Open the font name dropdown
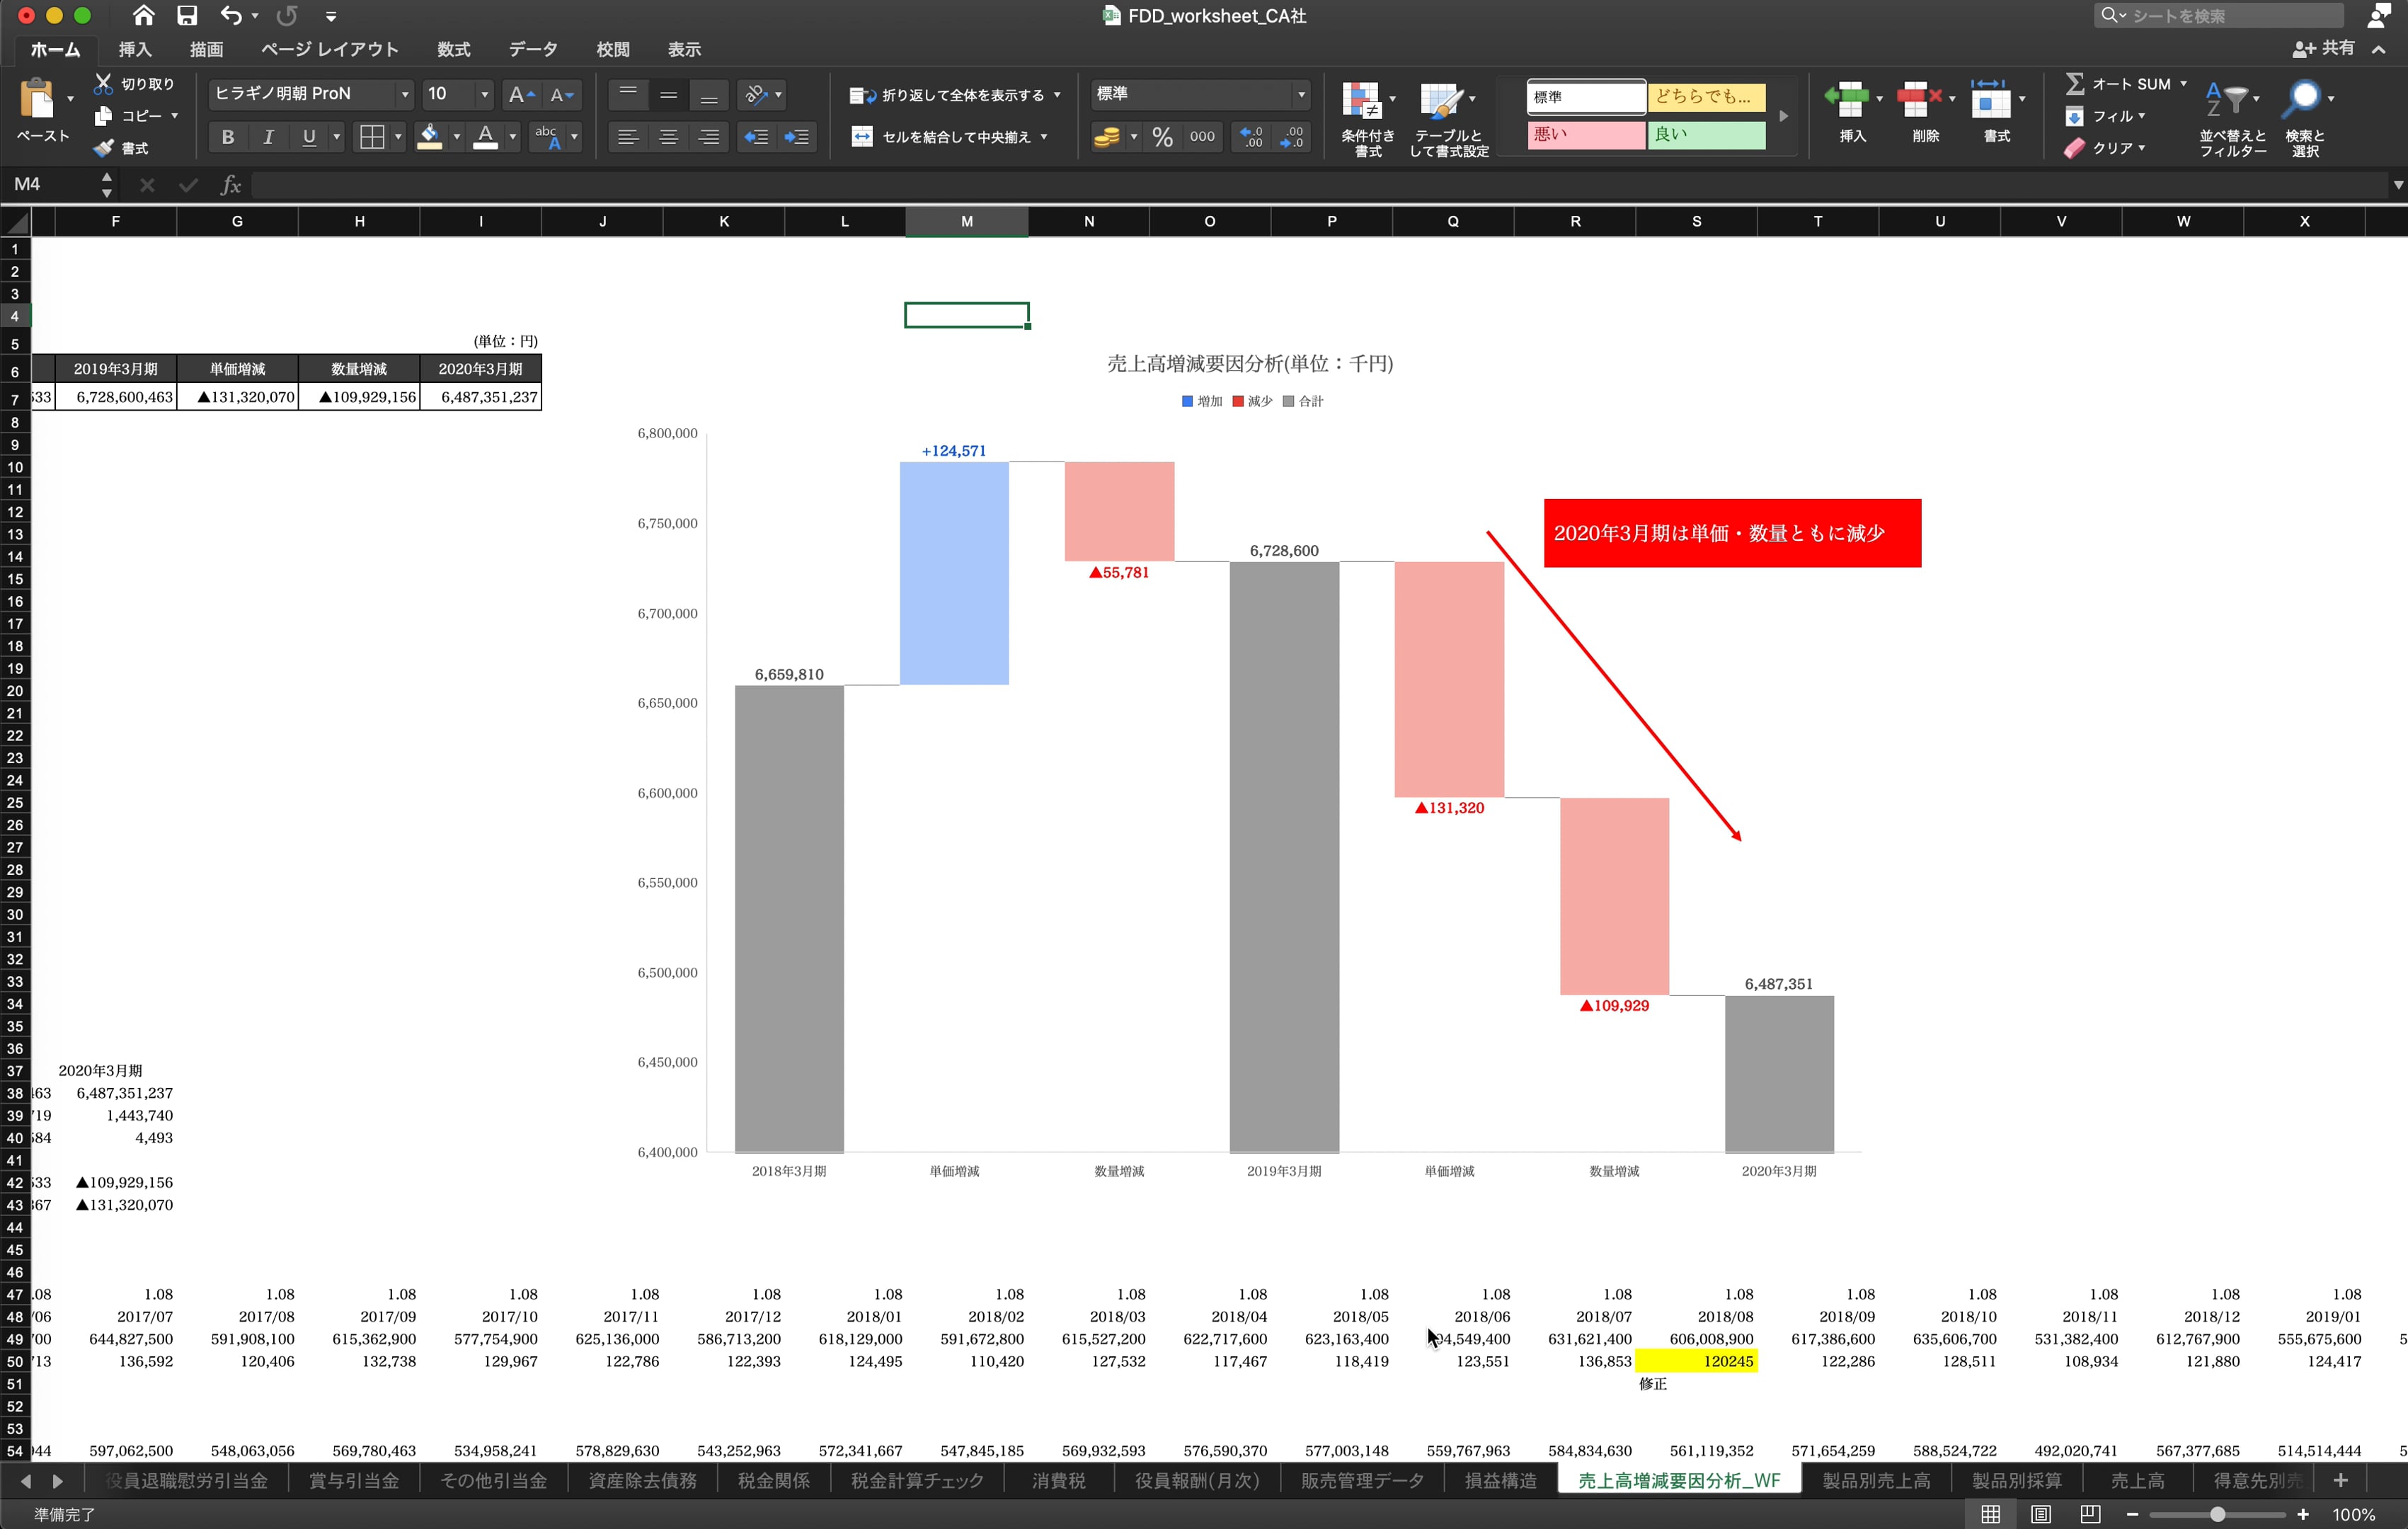Image resolution: width=2408 pixels, height=1529 pixels. (405, 94)
